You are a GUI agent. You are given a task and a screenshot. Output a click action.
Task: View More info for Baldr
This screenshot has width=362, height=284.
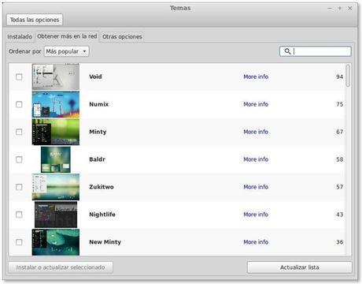pyautogui.click(x=256, y=159)
